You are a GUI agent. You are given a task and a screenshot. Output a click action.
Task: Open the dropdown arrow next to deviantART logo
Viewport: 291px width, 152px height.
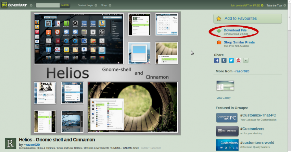[31, 5]
